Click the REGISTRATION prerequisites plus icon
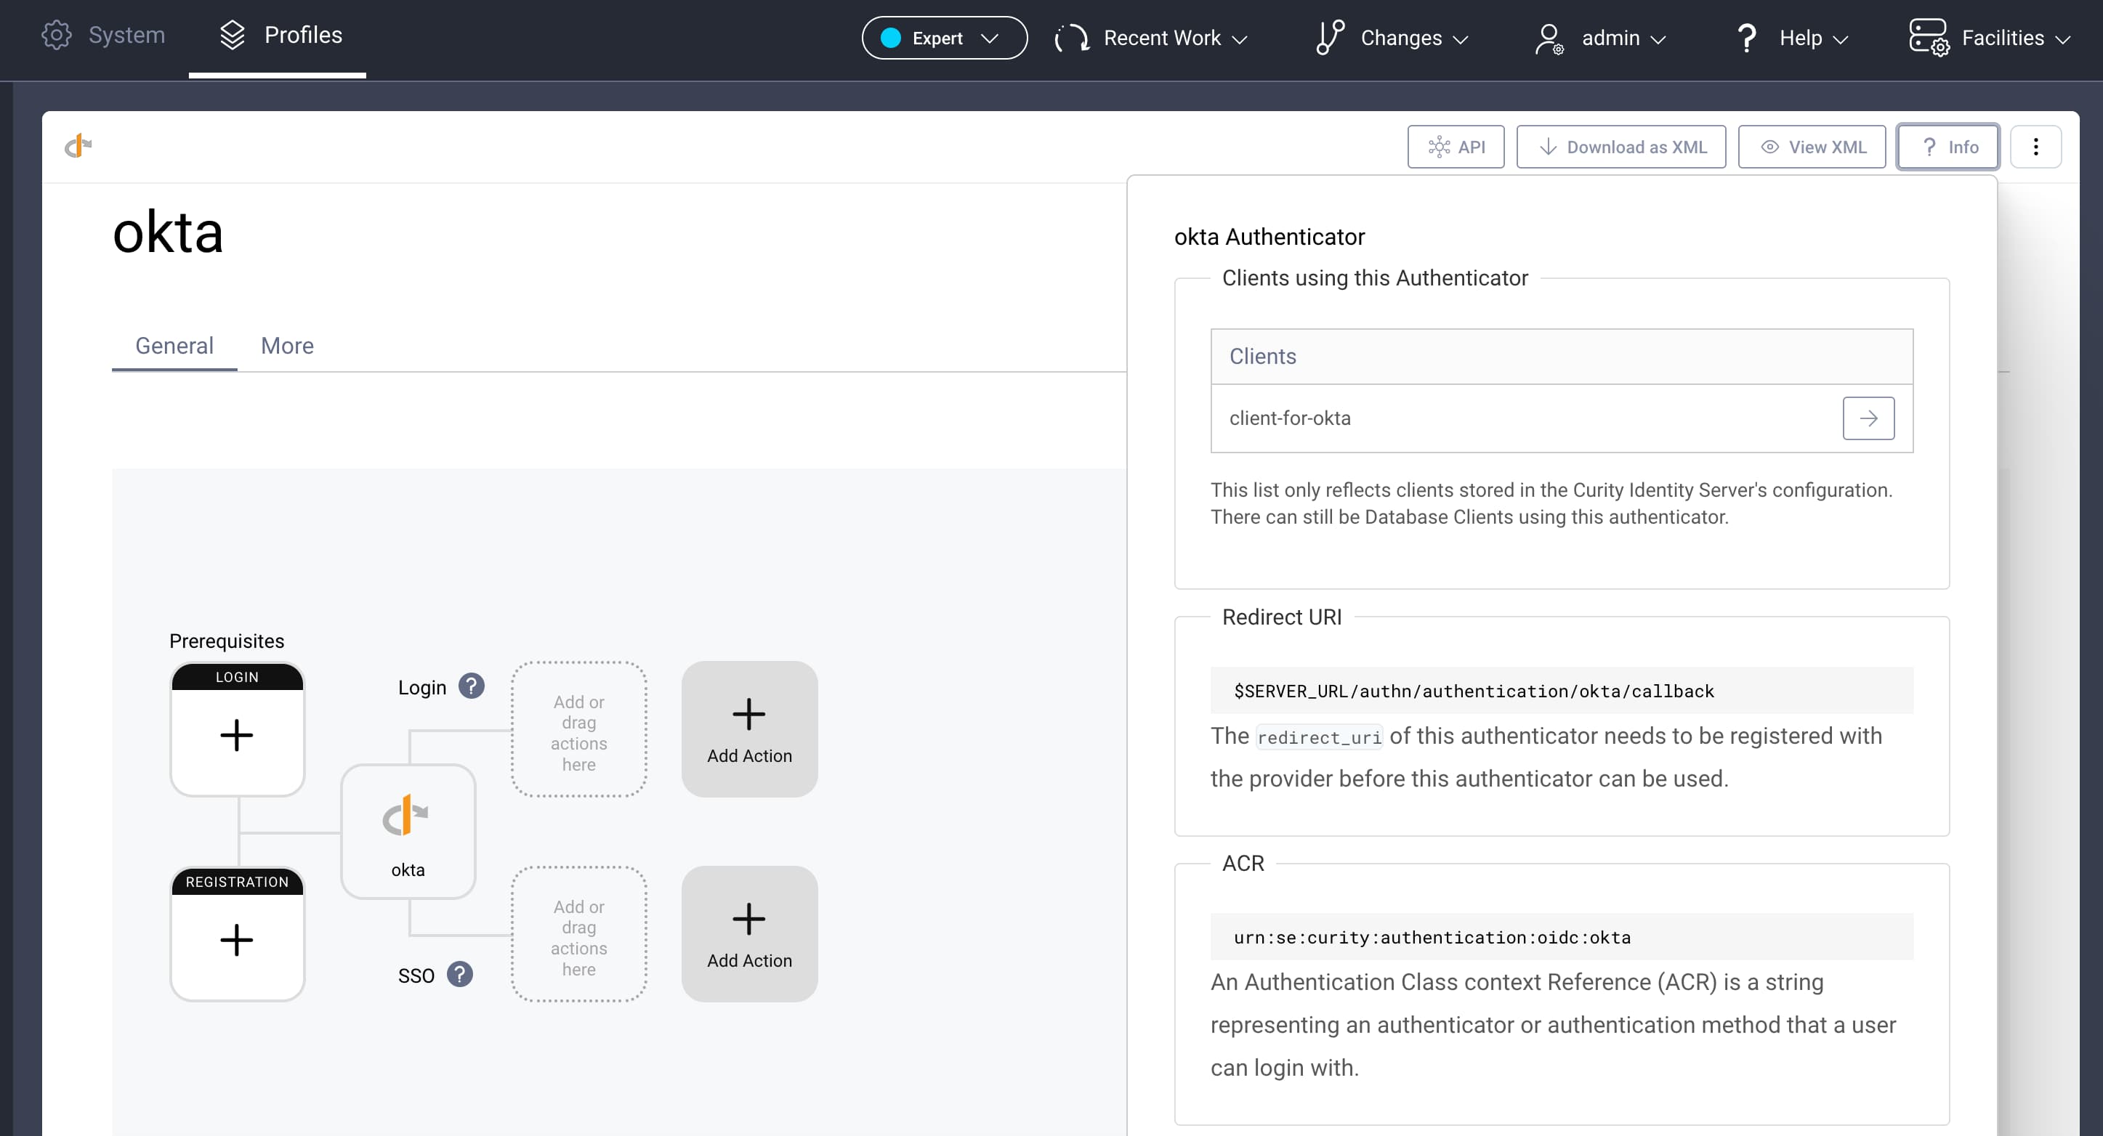Screen dimensions: 2103x1136 (x=236, y=938)
